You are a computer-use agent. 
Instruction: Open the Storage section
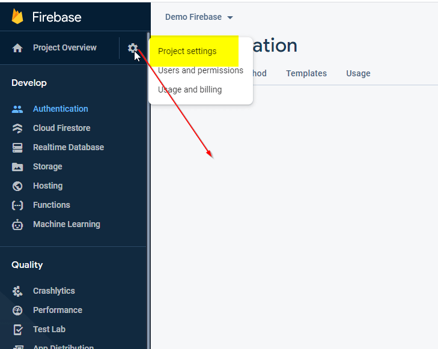tap(47, 166)
